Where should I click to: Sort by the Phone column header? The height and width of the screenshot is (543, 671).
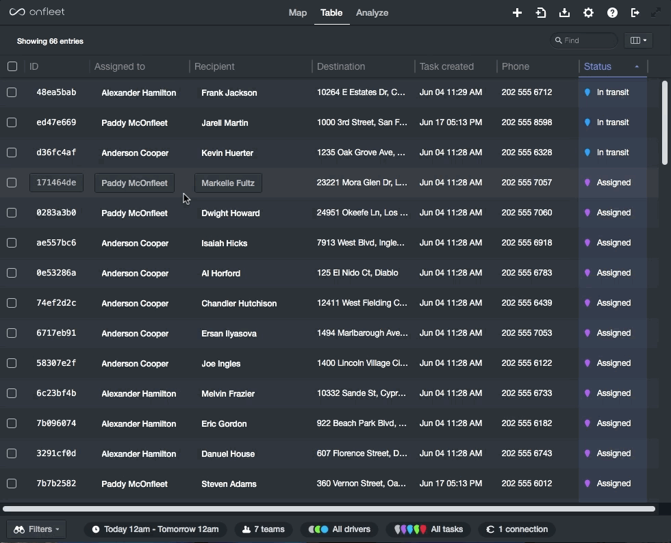tap(515, 66)
